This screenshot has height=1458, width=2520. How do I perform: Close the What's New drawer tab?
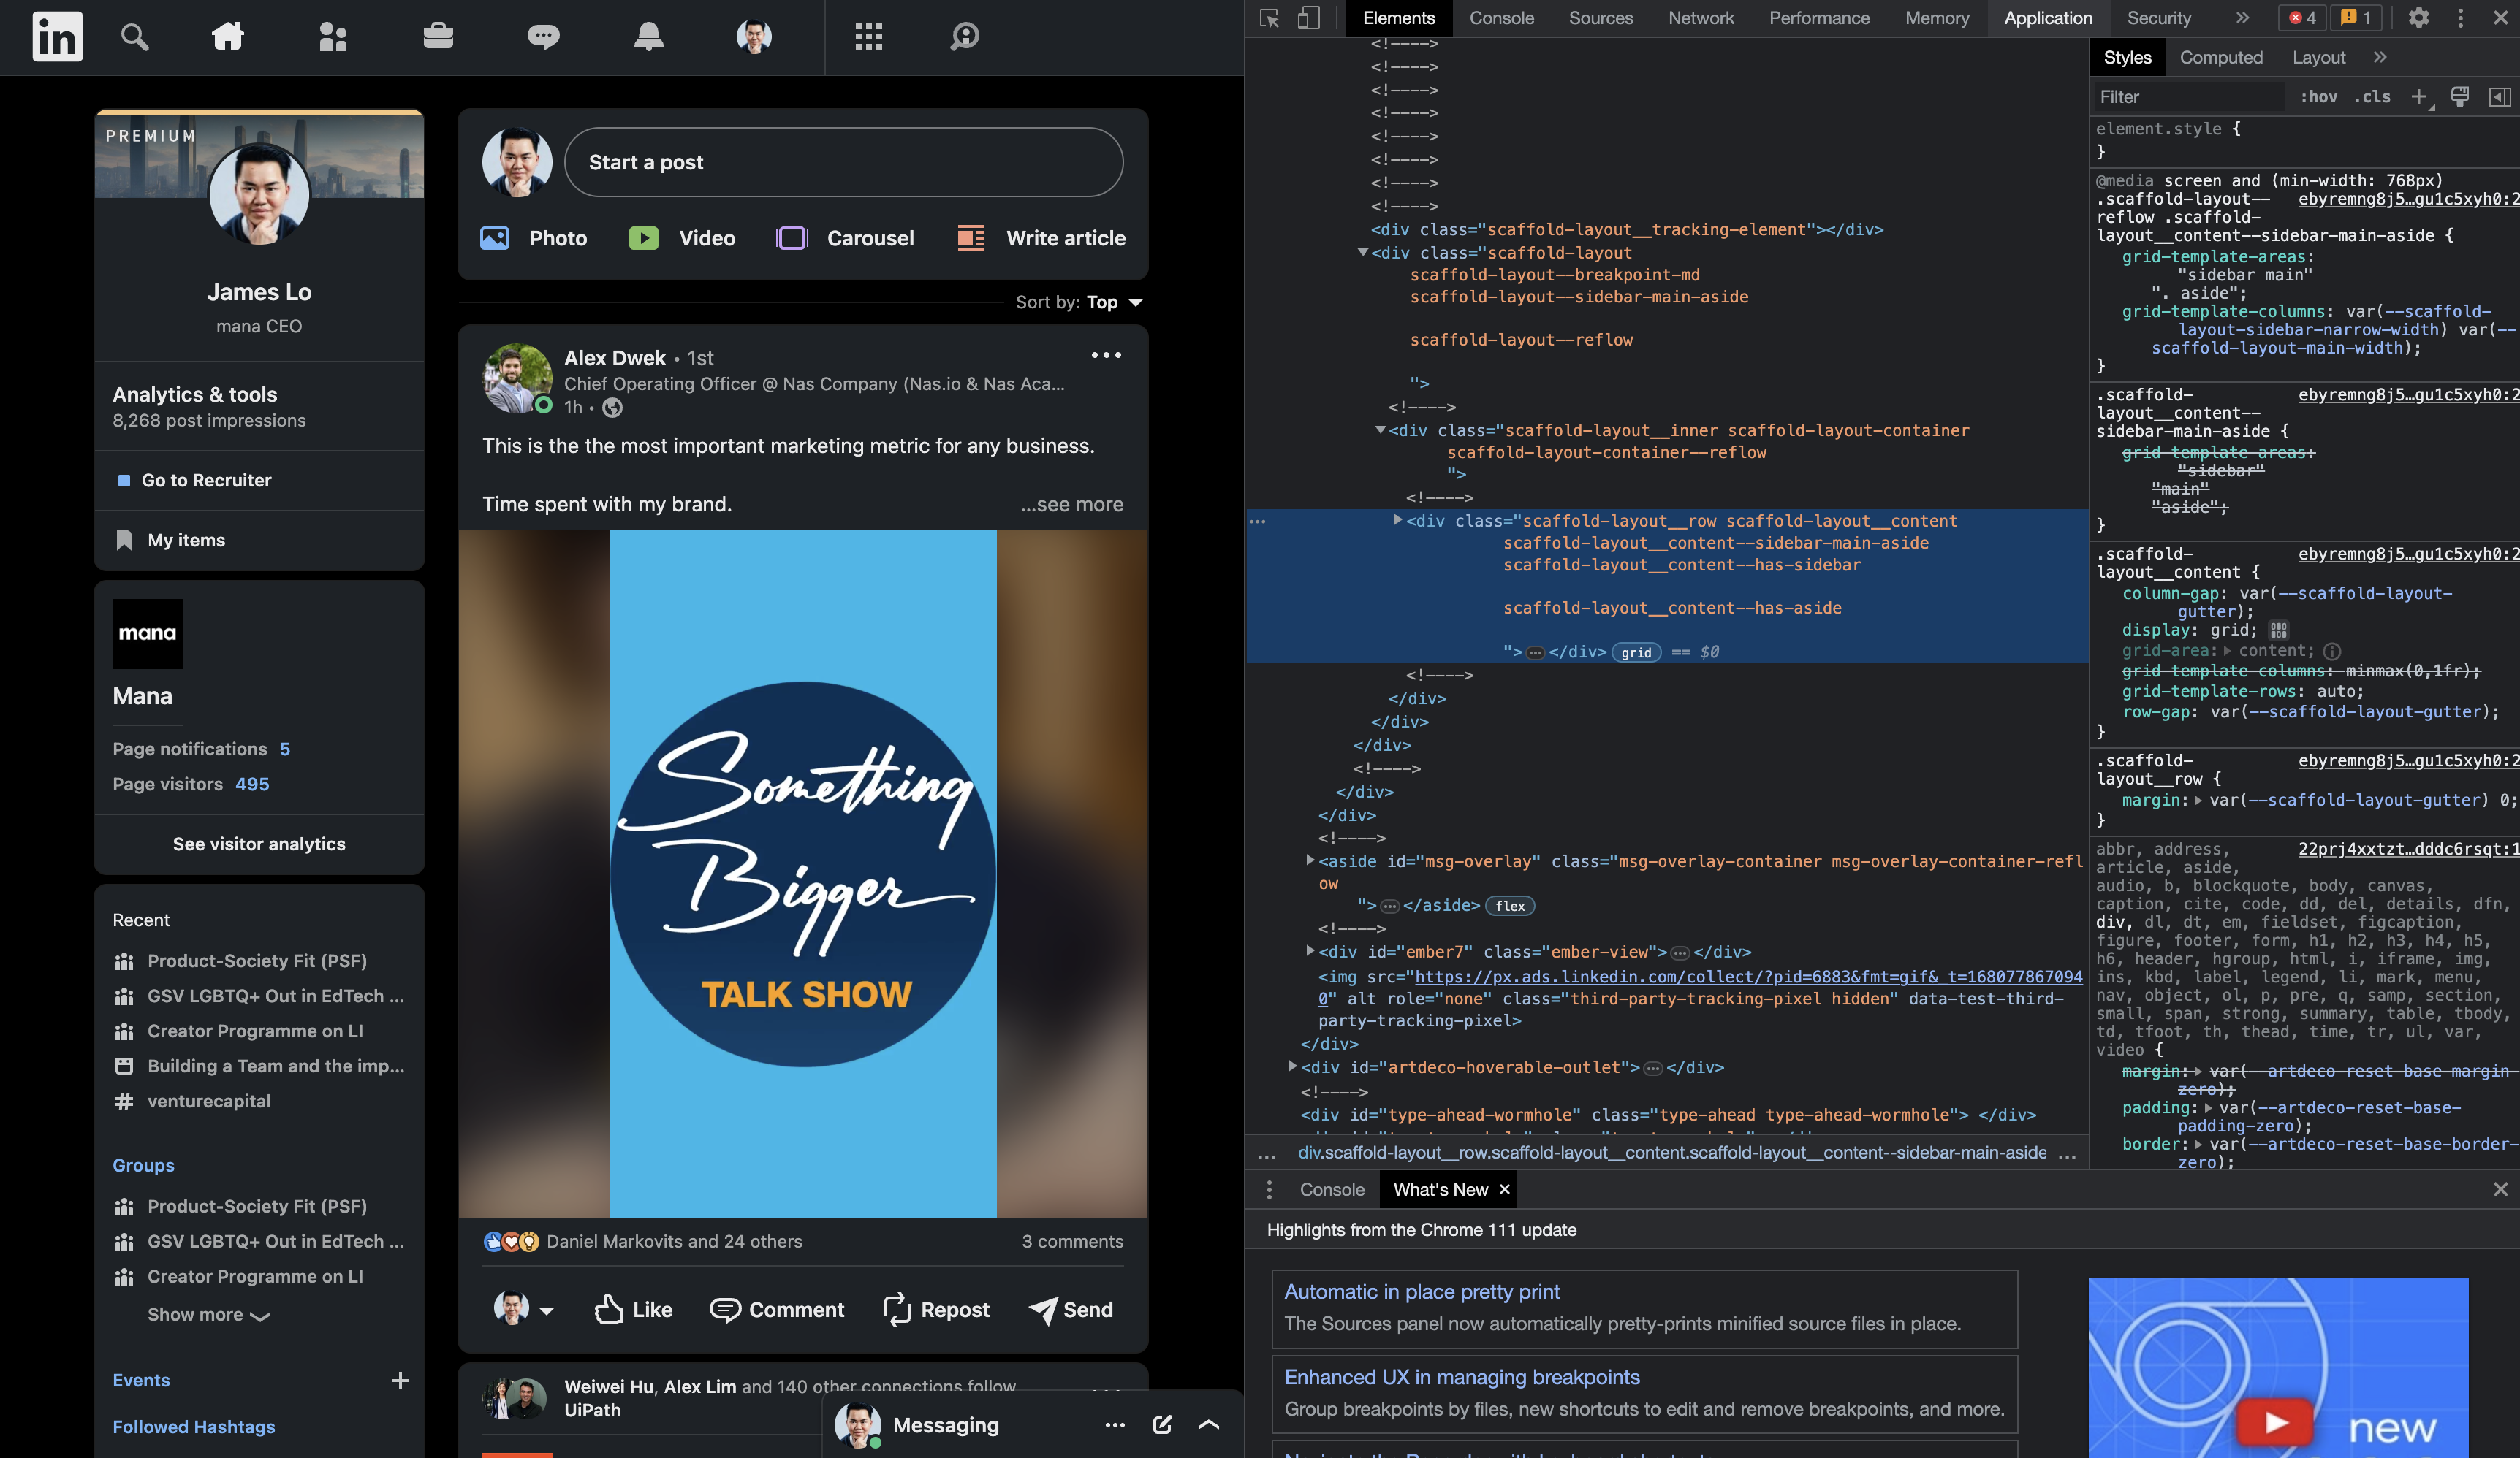pos(1504,1189)
